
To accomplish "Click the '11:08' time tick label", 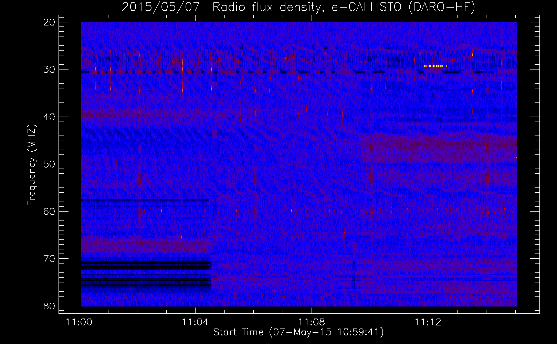I will (312, 322).
